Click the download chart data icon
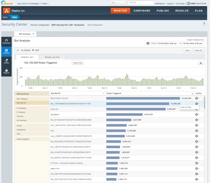 pos(201,63)
